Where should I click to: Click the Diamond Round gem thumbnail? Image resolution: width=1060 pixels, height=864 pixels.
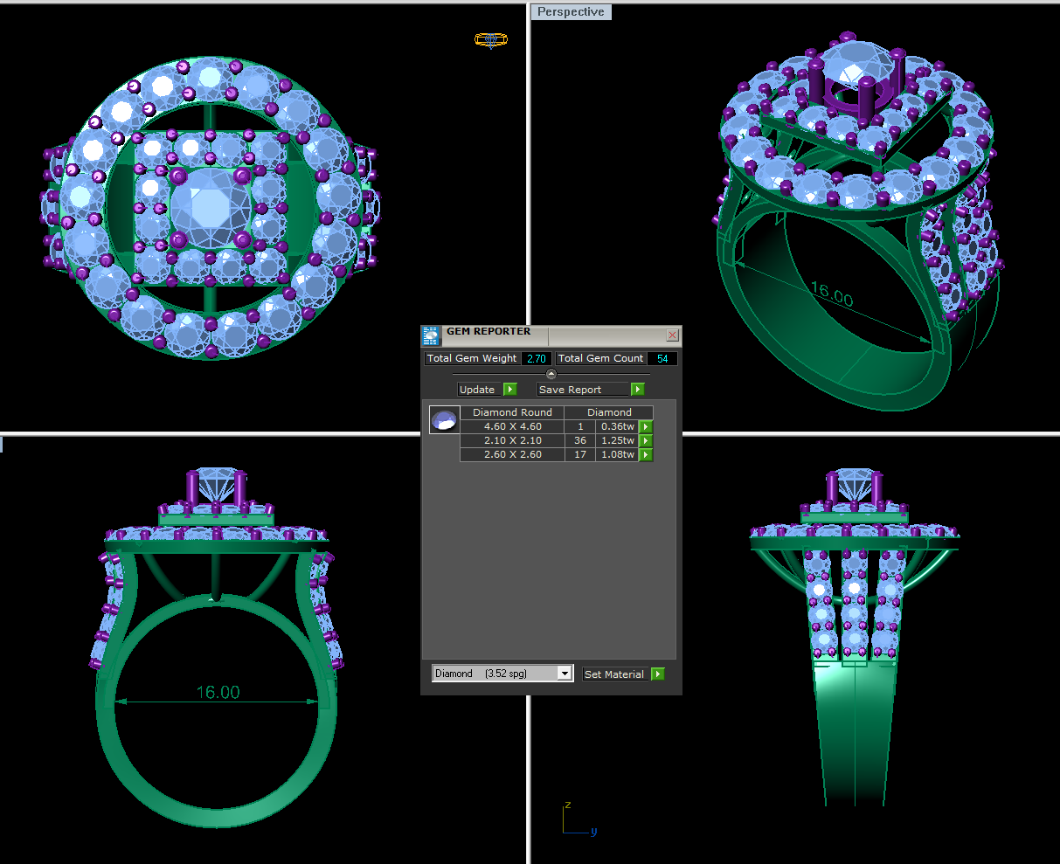coord(445,419)
